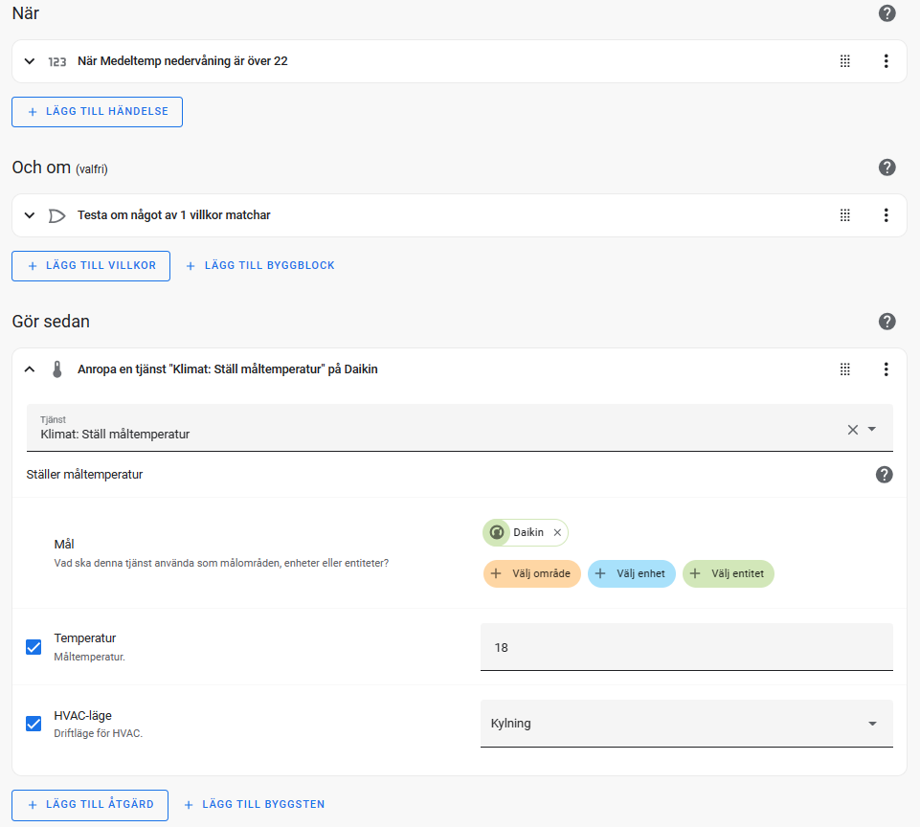Click Lägg till händelse button
This screenshot has height=827, width=920.
click(97, 111)
